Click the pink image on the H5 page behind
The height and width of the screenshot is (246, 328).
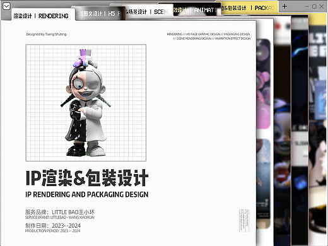pos(263,84)
